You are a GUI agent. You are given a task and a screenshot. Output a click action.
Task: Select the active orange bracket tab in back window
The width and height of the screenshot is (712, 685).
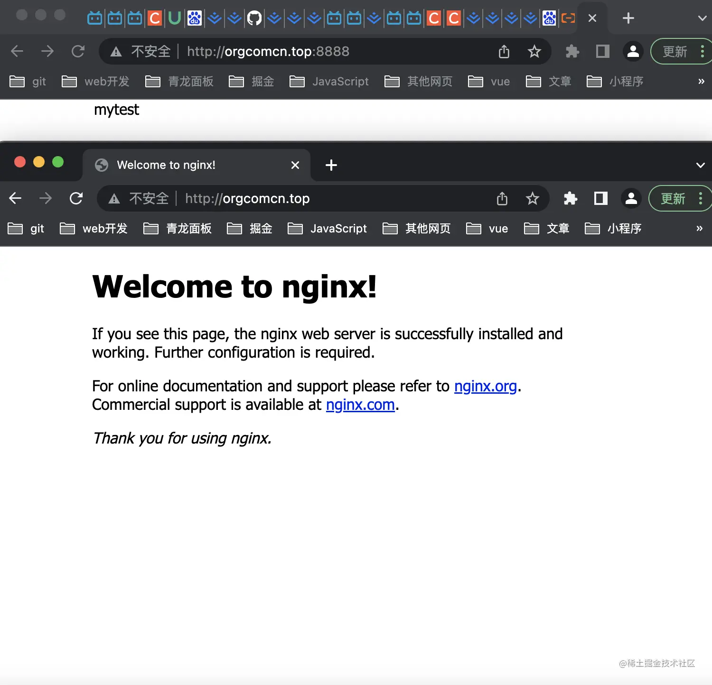pos(568,18)
